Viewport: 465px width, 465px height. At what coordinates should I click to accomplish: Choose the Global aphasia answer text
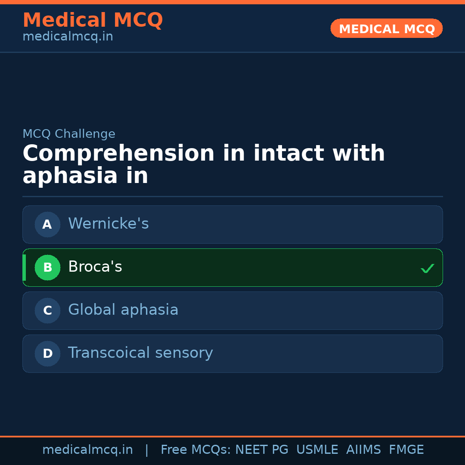123,310
